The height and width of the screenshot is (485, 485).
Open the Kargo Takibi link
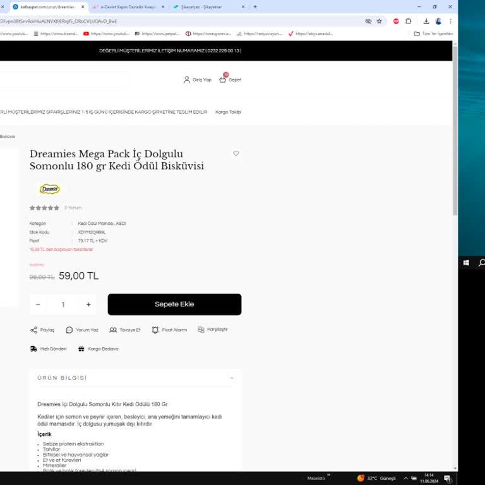pos(228,112)
